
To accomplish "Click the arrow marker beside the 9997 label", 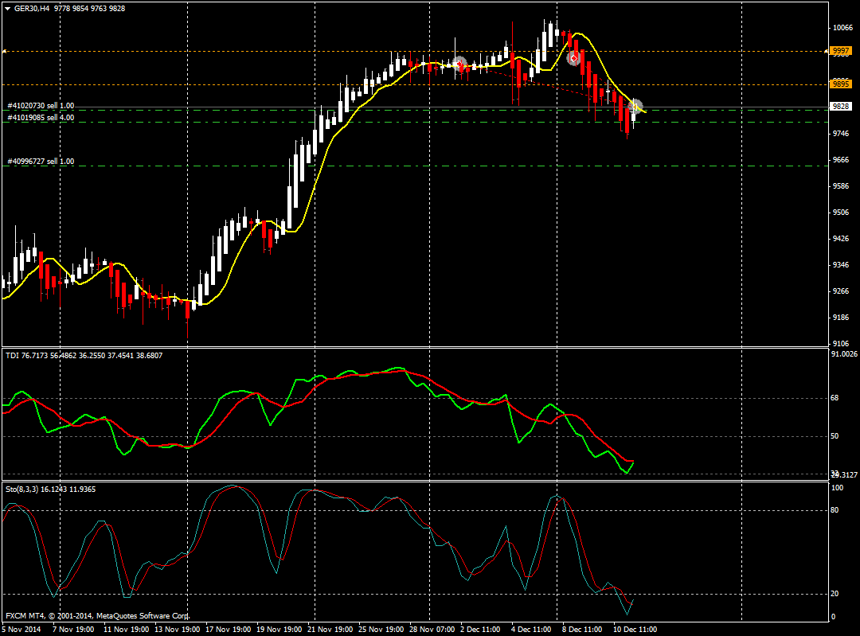I will pyautogui.click(x=826, y=51).
